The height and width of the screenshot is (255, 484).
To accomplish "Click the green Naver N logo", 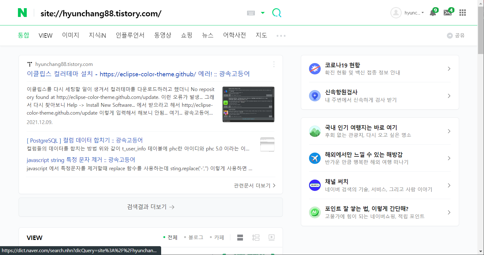I will 22,13.
